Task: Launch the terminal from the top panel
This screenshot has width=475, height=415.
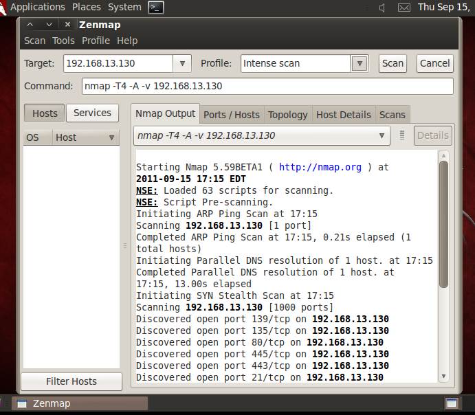Action: [156, 8]
